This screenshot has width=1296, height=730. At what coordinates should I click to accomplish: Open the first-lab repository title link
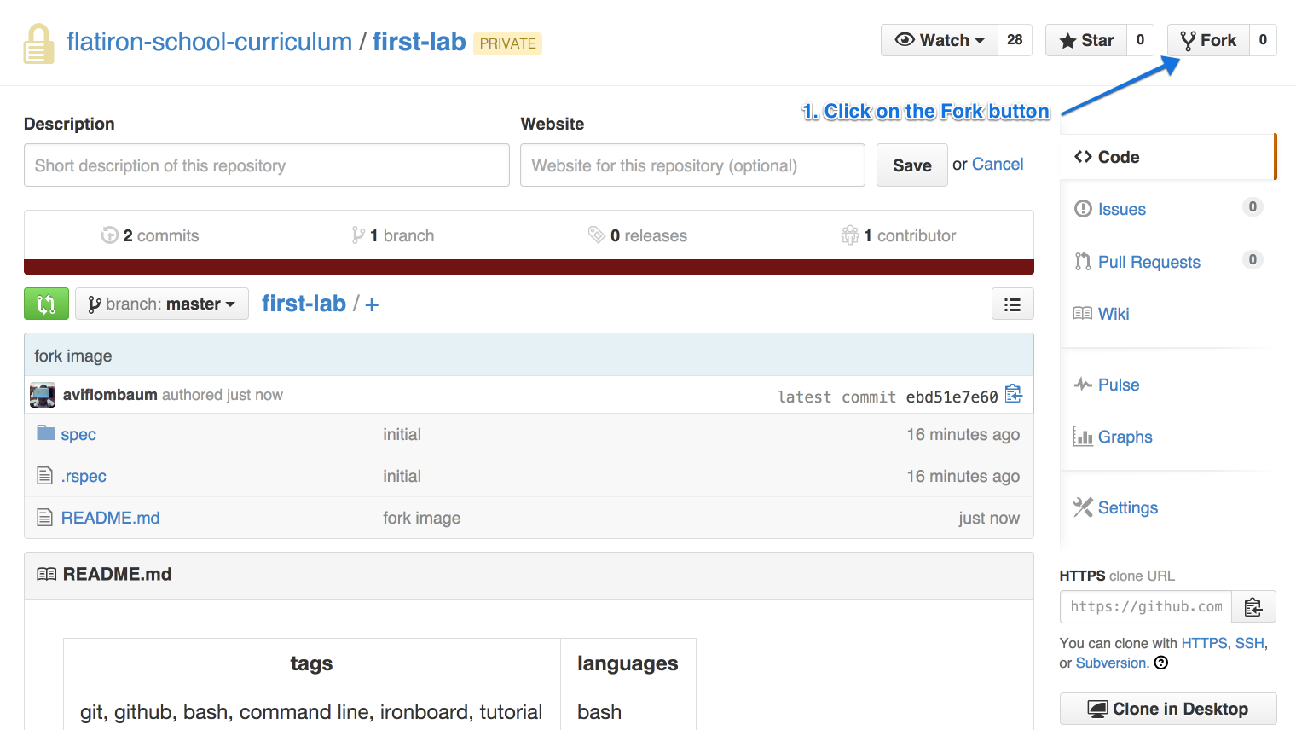419,42
